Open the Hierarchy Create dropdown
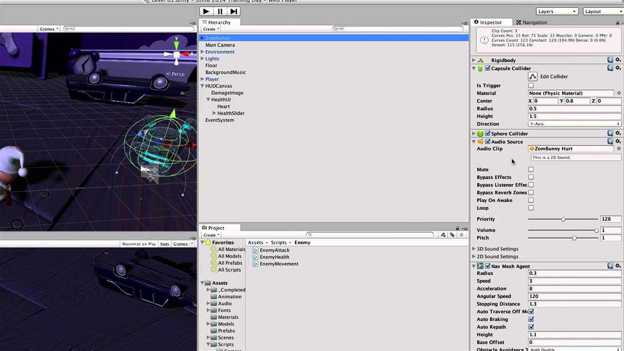The image size is (624, 351). click(x=211, y=29)
